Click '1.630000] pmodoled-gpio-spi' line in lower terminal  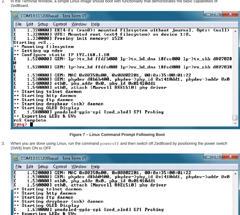[89, 209]
